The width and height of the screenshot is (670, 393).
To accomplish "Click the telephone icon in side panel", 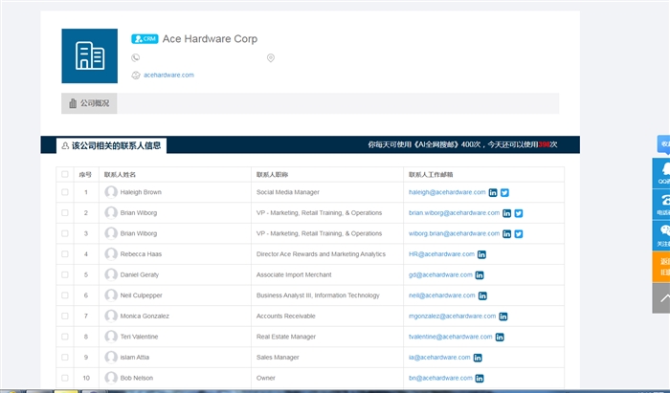I will coord(661,204).
